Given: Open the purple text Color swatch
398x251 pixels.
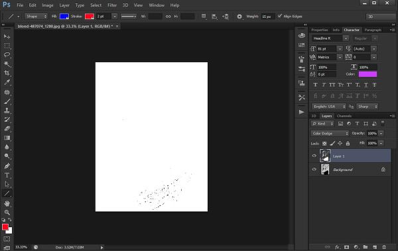Looking at the screenshot, I should point(367,74).
